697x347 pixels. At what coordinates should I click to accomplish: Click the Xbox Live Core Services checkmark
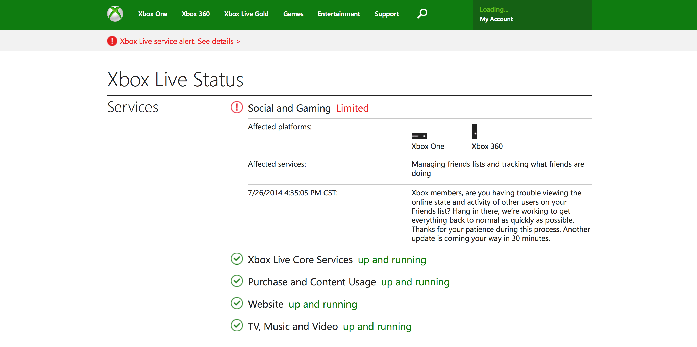tap(237, 259)
